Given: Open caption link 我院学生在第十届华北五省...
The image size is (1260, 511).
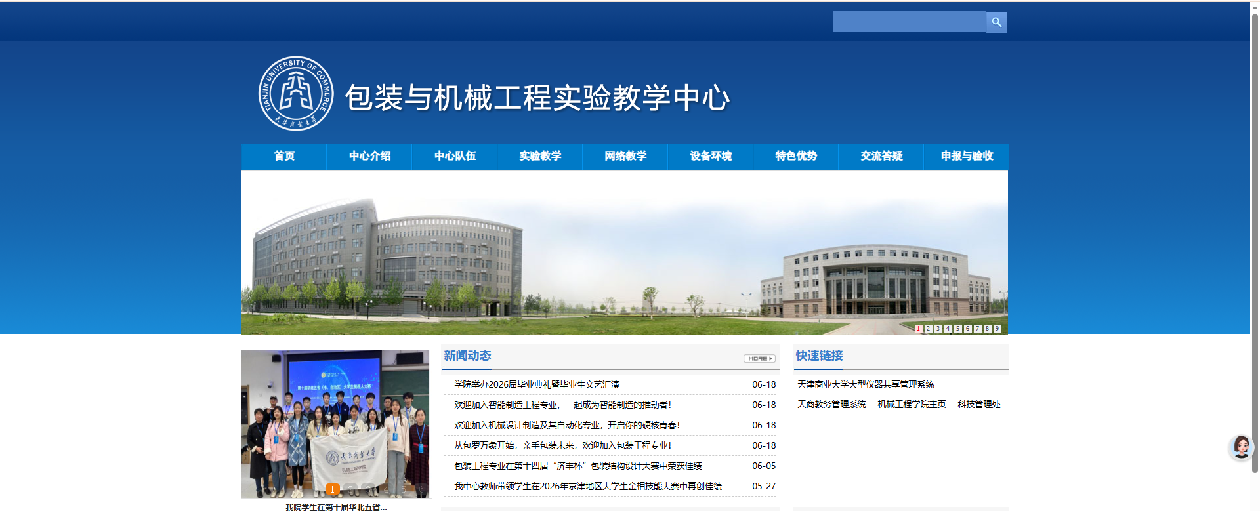Looking at the screenshot, I should point(336,507).
